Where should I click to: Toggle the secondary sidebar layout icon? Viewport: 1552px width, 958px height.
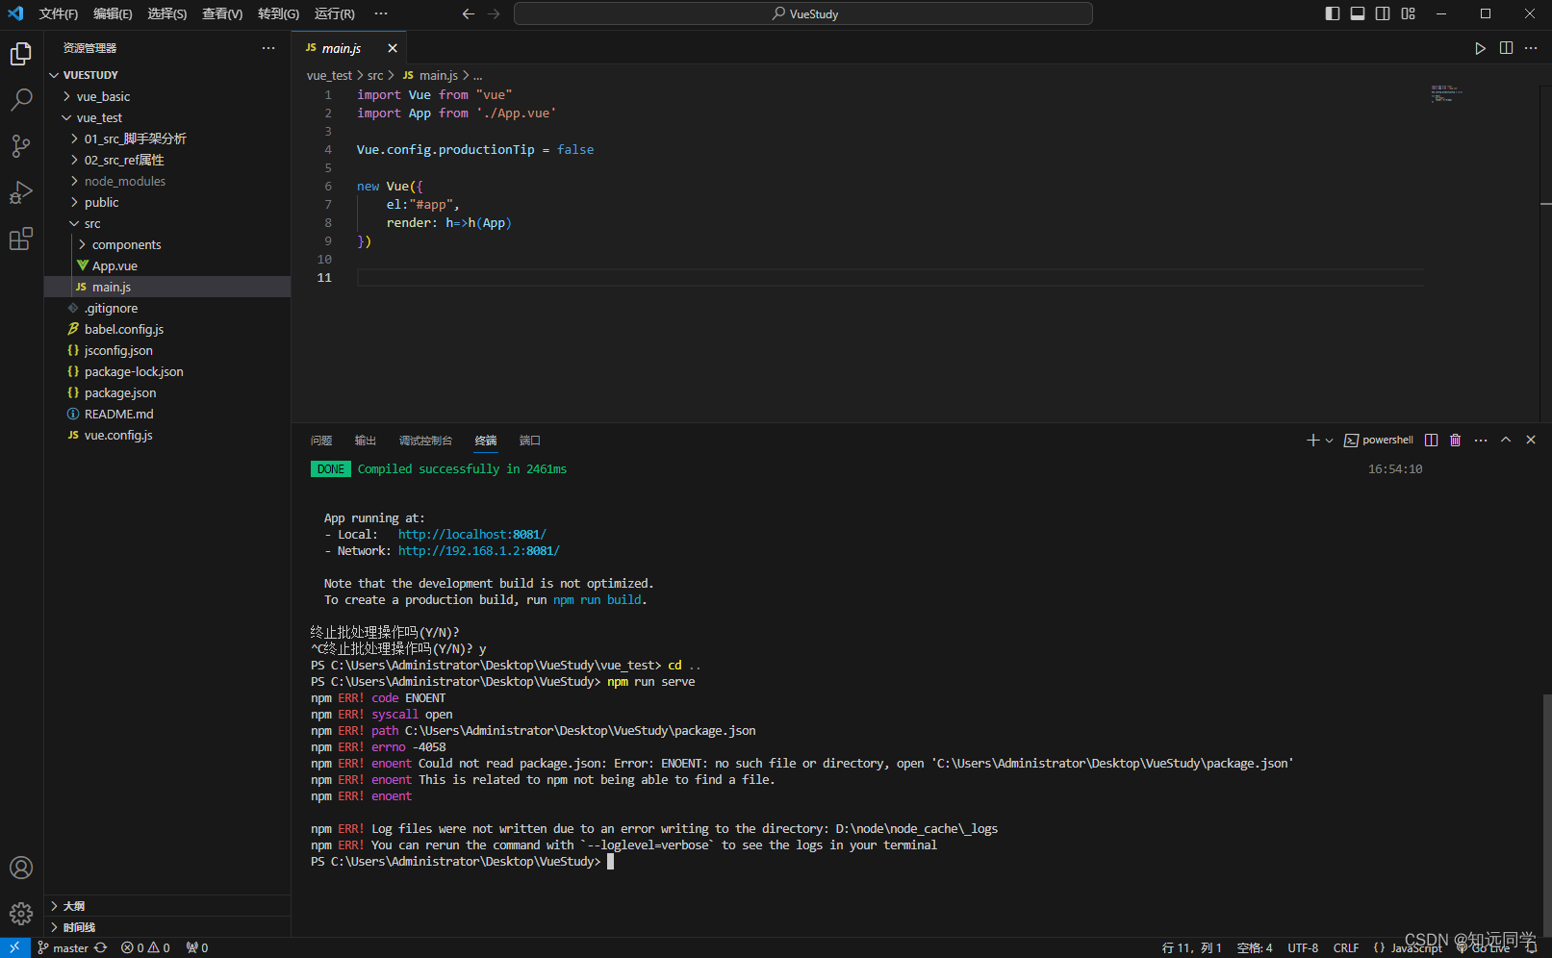click(1383, 13)
